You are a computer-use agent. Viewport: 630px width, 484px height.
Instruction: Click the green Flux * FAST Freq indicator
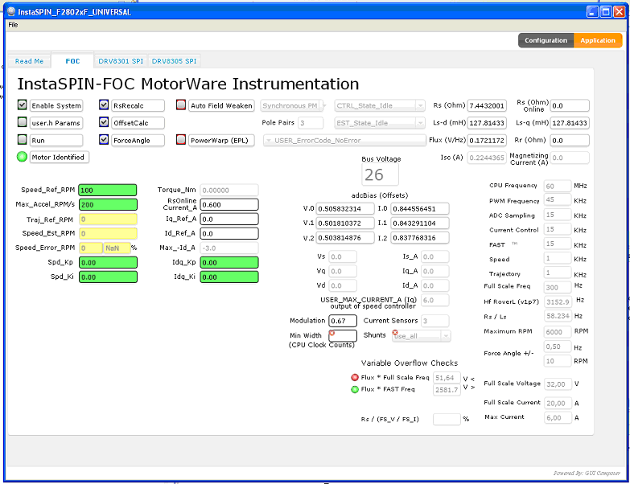coord(355,389)
